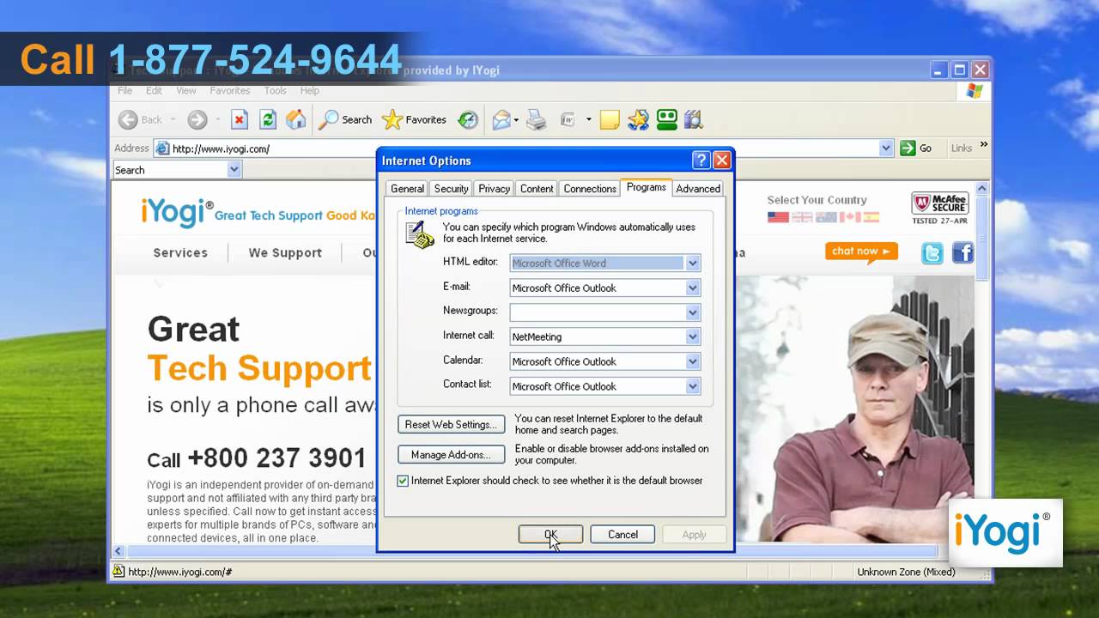Click the Manage Add-ons button
This screenshot has width=1099, height=618.
click(x=451, y=455)
